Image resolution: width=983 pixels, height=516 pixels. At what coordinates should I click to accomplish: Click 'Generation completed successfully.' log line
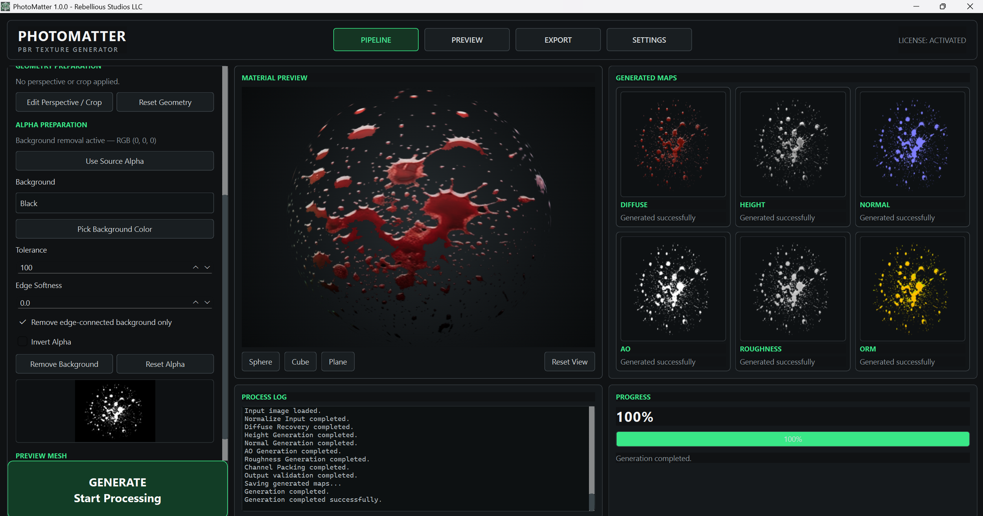pos(313,499)
